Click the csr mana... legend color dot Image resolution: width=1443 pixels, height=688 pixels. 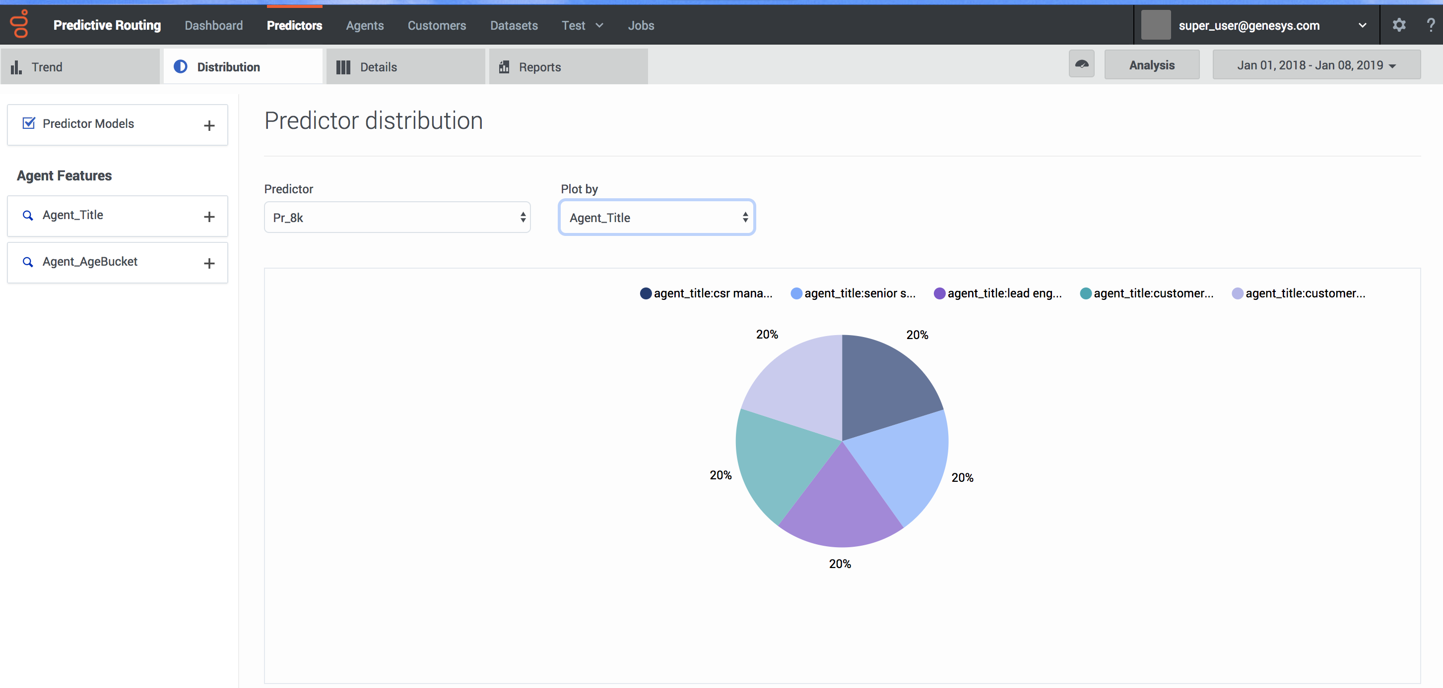645,293
